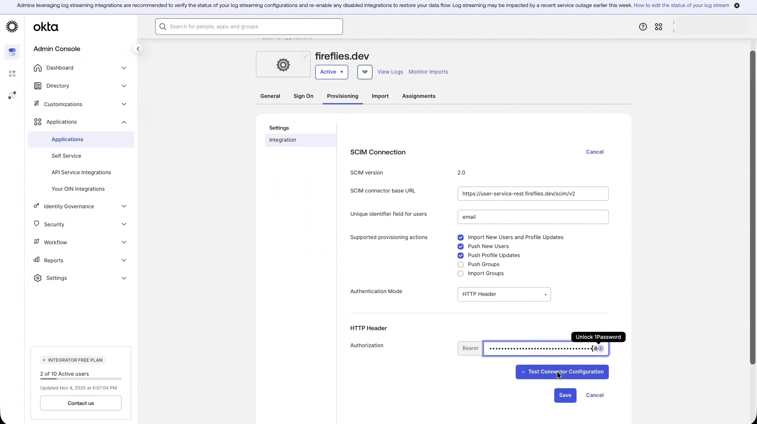Viewport: 757px width, 424px height.
Task: Open the Monitor Imports link
Action: 428,72
